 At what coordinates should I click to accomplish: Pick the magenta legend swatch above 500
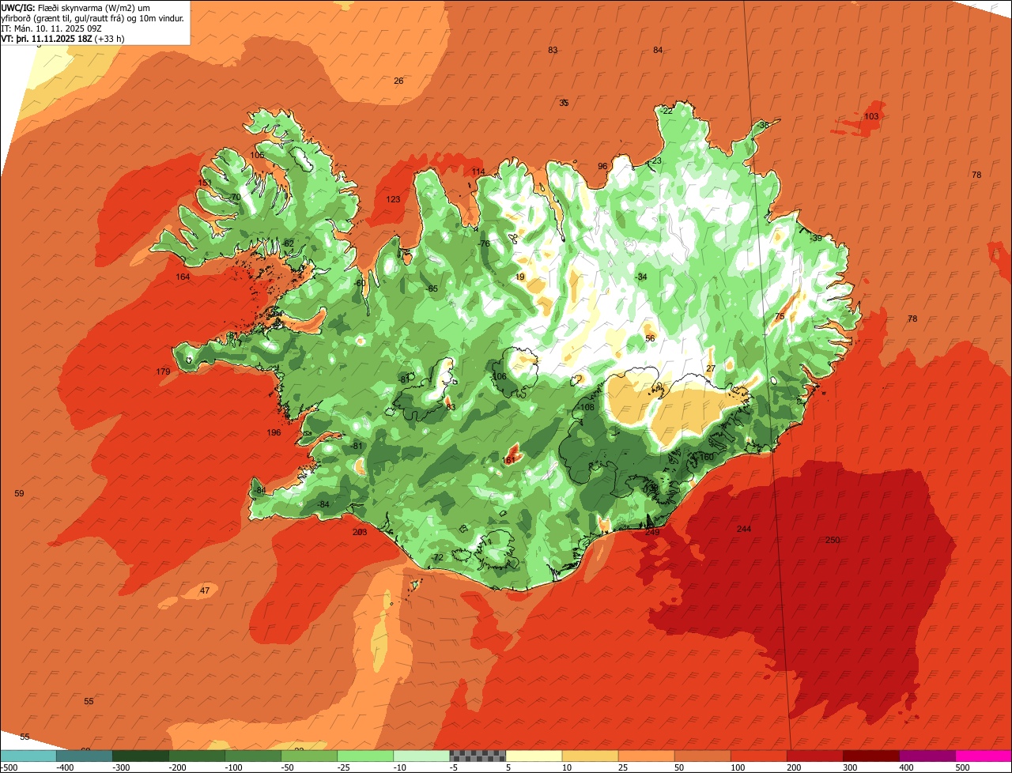[983, 756]
